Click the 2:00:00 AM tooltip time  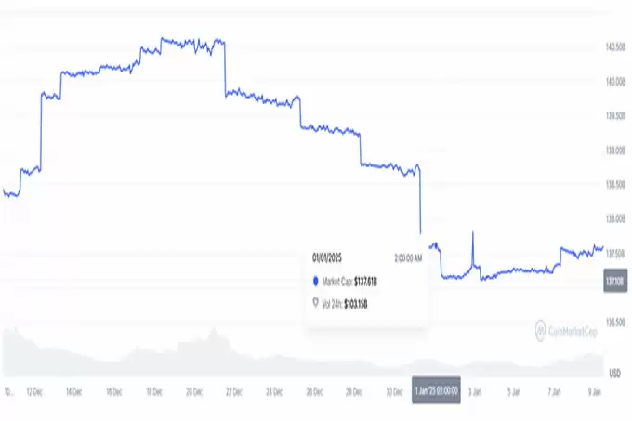pos(407,257)
